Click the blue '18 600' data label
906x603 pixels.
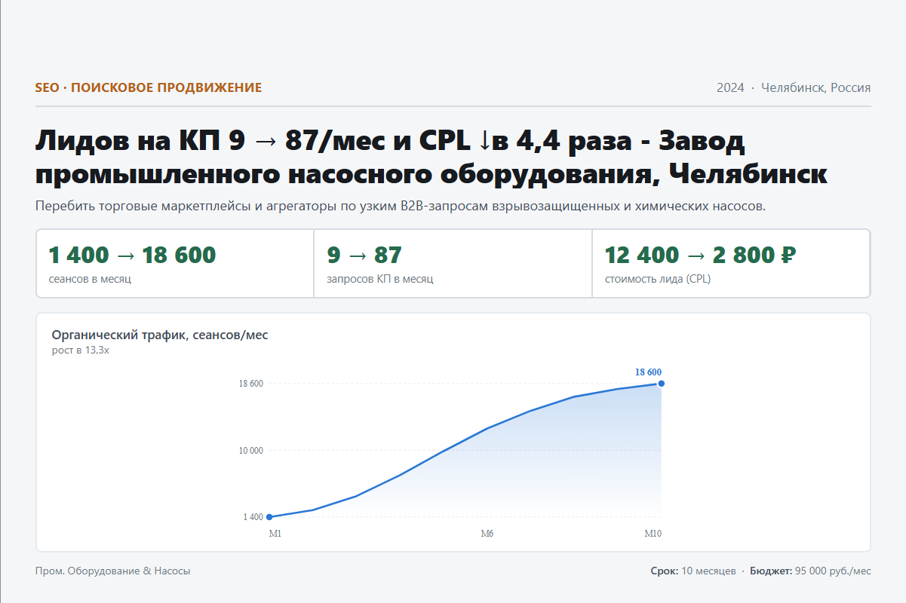[x=648, y=372]
